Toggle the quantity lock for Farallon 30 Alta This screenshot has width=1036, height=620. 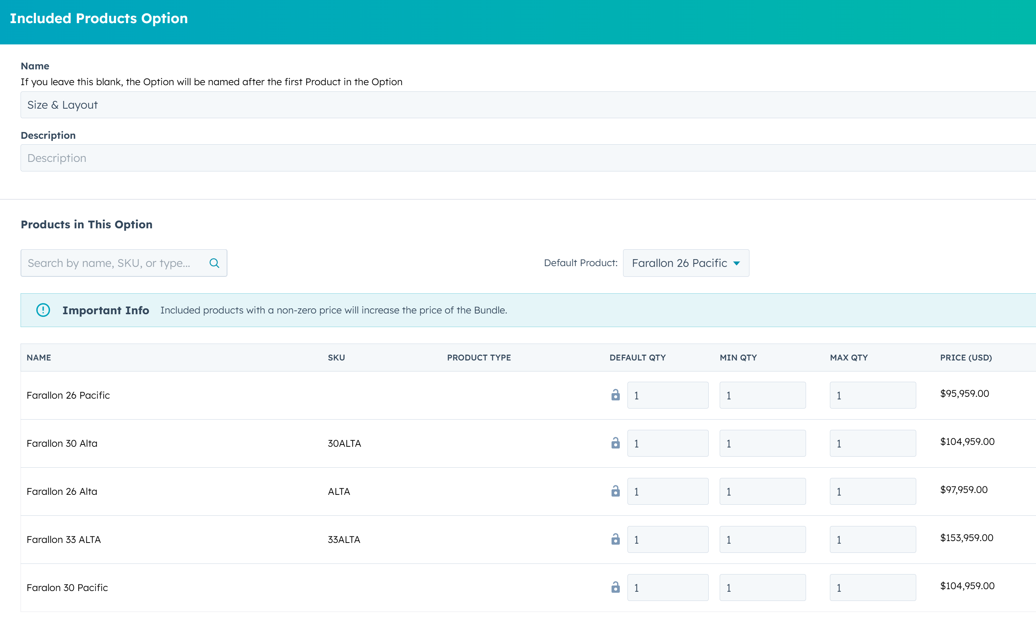(615, 443)
